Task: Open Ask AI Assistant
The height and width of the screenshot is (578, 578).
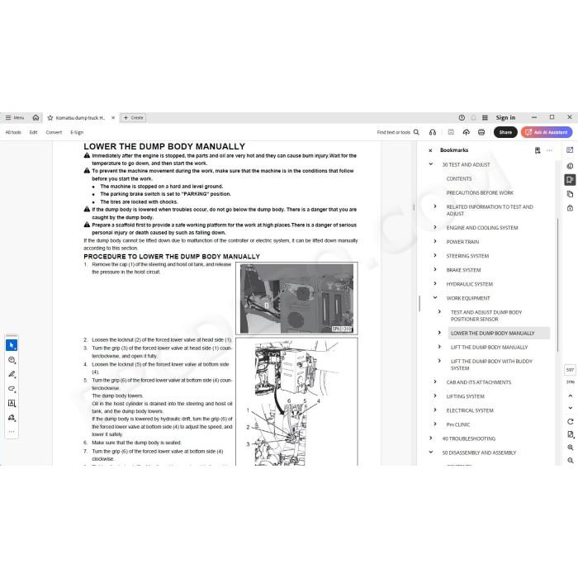Action: click(547, 132)
